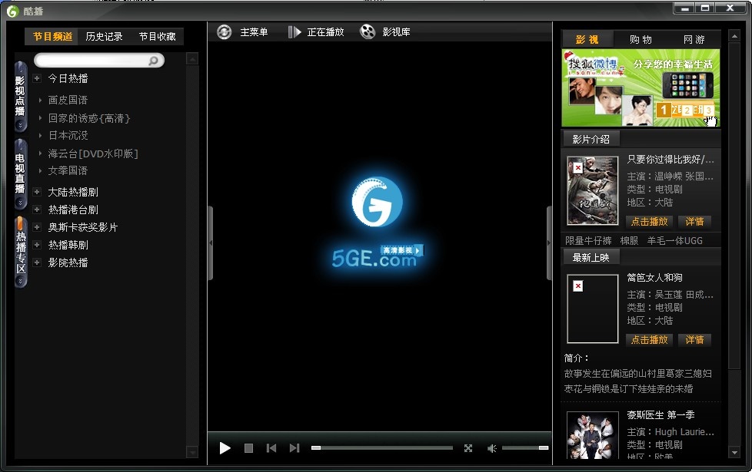The image size is (752, 472).
Task: Open the 主菜单 main menu
Action: tap(243, 32)
